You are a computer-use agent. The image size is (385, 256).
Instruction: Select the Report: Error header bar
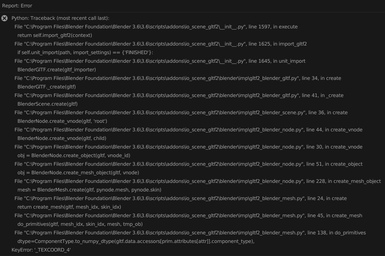coord(16,6)
